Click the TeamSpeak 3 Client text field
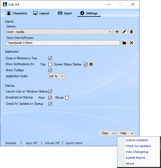161x168 pixels. click(63, 43)
